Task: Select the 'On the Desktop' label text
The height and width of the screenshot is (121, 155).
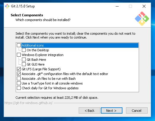Action: [38, 50]
